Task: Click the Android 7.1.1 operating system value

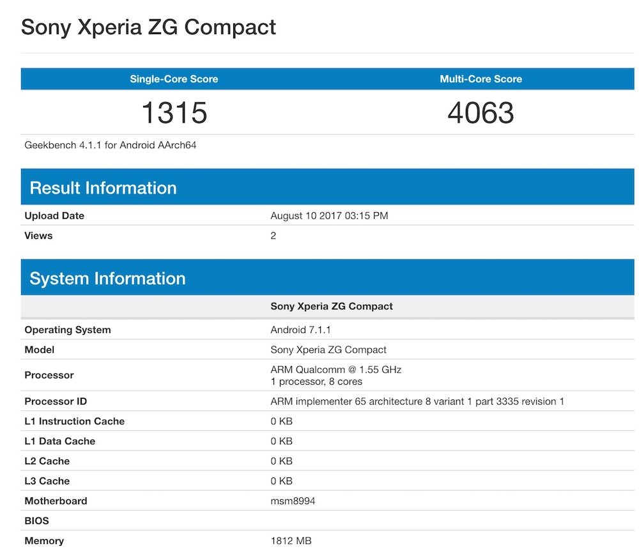Action: pos(300,330)
